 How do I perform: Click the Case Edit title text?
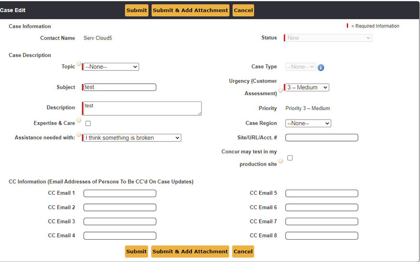12,10
